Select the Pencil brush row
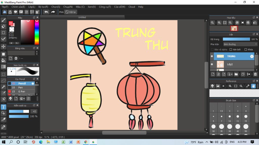The height and width of the screenshot is (145, 259). (x=21, y=84)
